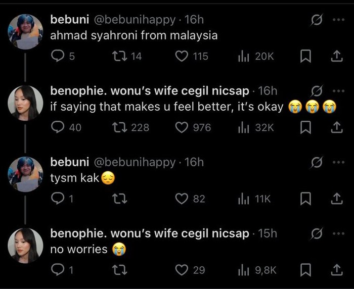This screenshot has height=289, width=354.
Task: Like the tweet with 976 likes
Action: tap(182, 128)
